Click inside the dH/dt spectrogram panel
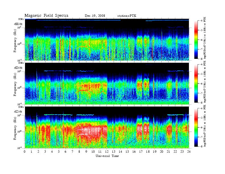 click(x=107, y=40)
